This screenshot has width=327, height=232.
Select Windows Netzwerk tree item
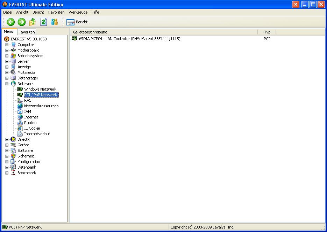pyautogui.click(x=40, y=89)
